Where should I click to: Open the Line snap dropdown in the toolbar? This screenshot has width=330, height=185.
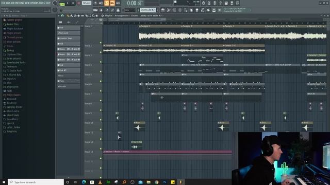click(130, 10)
